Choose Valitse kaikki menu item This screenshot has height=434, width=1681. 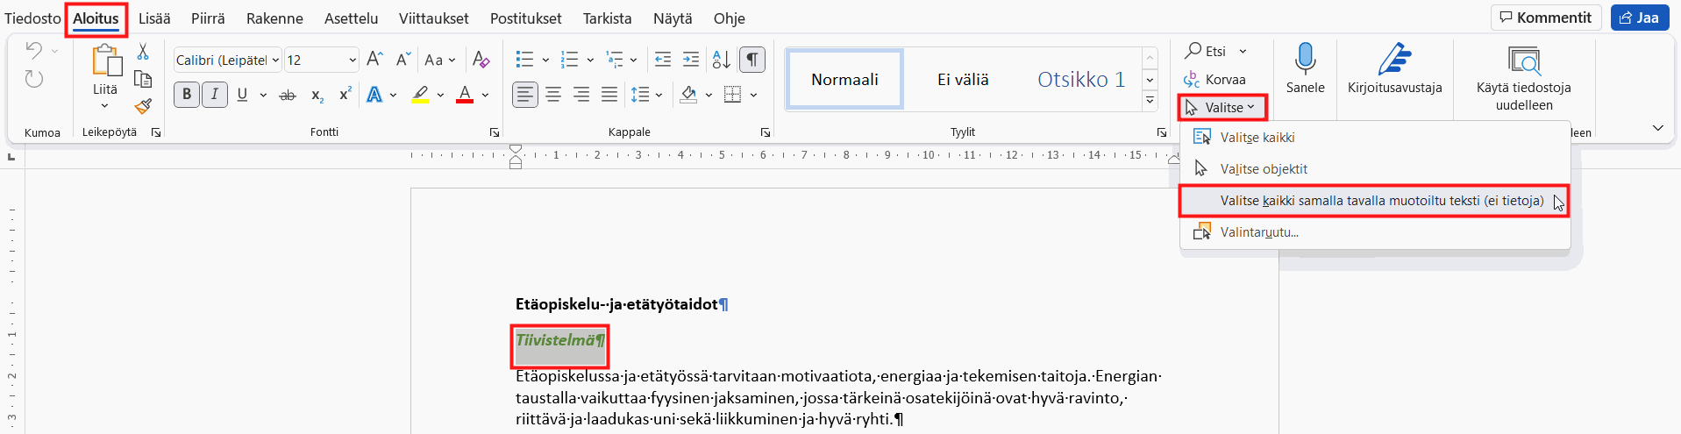(1374, 138)
